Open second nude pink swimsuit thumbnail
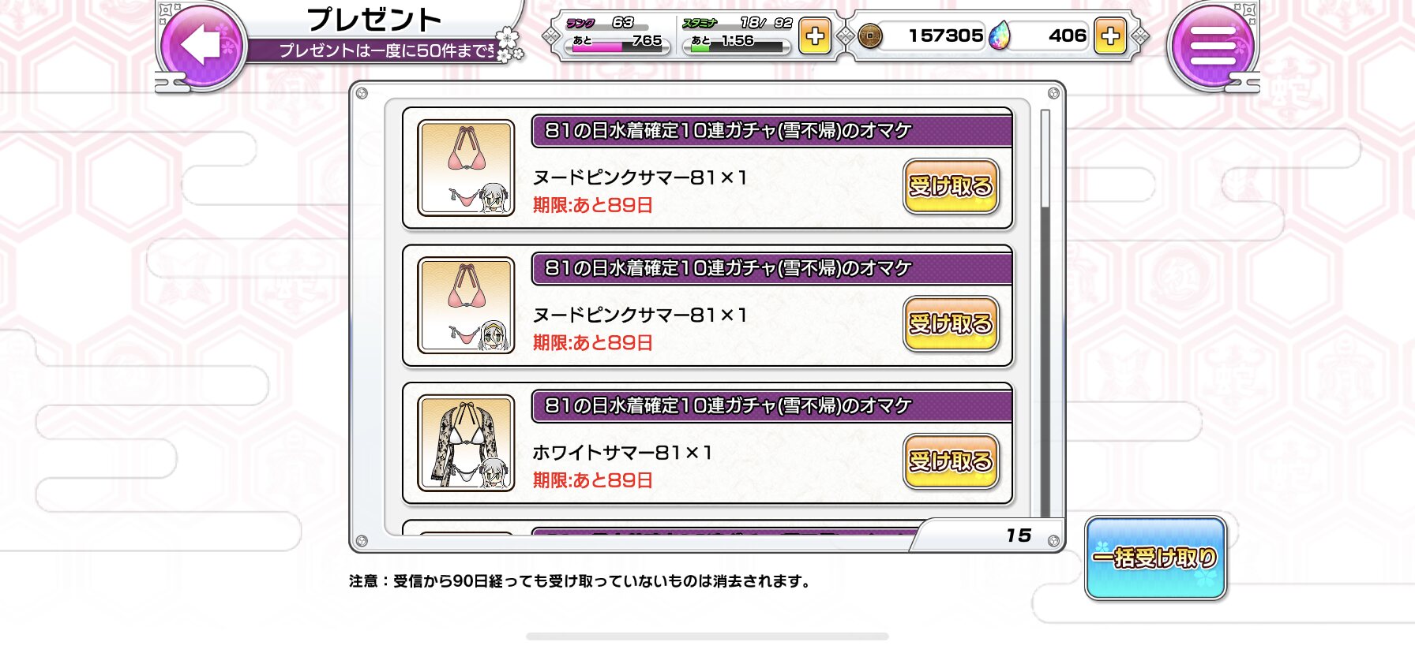Viewport: 1415px width, 653px height. click(x=466, y=305)
